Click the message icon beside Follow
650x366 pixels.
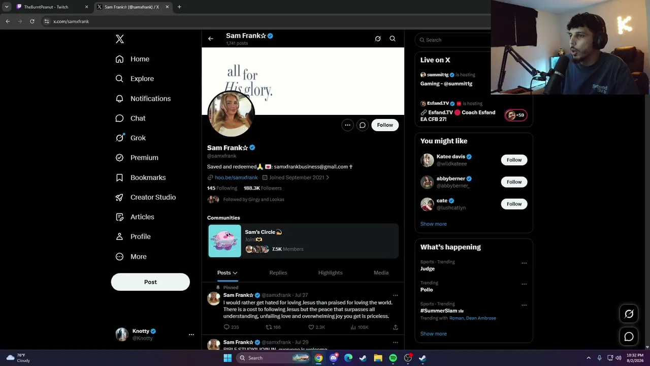[363, 125]
